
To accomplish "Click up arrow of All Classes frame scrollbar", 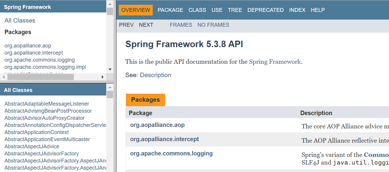I will 110,87.
